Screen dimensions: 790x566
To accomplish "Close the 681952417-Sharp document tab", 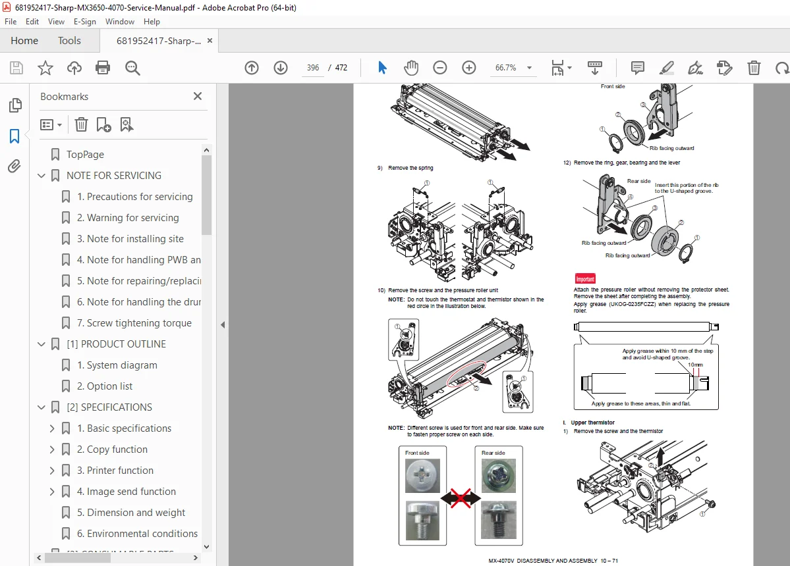I will 210,41.
